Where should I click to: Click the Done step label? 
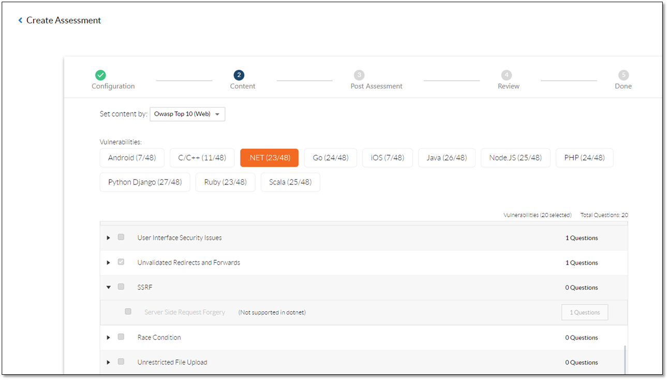point(624,86)
